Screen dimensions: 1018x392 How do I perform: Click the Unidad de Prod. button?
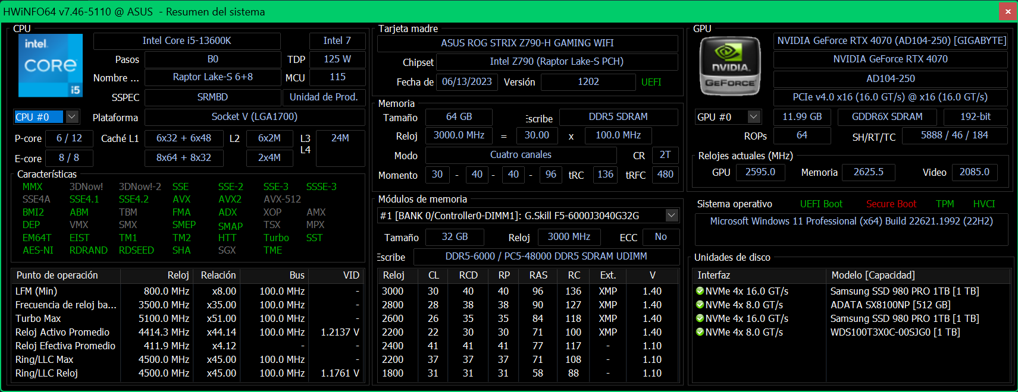[324, 97]
